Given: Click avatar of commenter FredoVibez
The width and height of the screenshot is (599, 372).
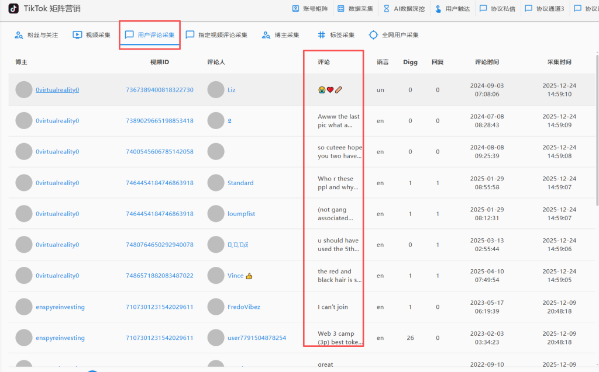Looking at the screenshot, I should click(x=216, y=307).
